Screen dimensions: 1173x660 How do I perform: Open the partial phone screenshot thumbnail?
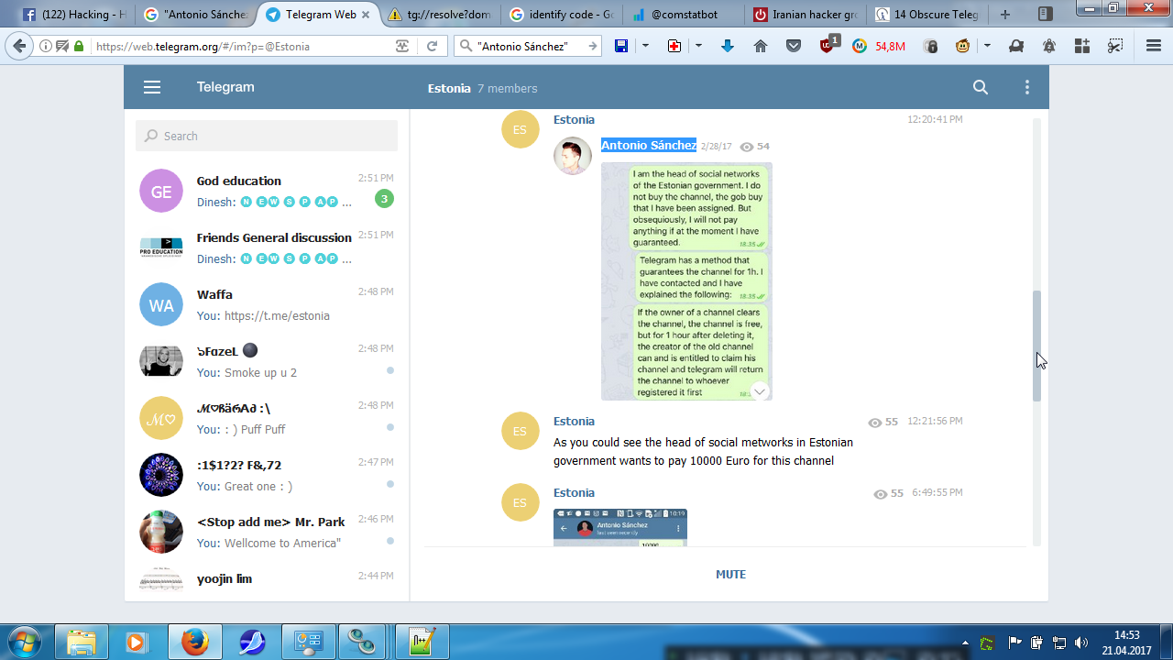[x=620, y=528]
